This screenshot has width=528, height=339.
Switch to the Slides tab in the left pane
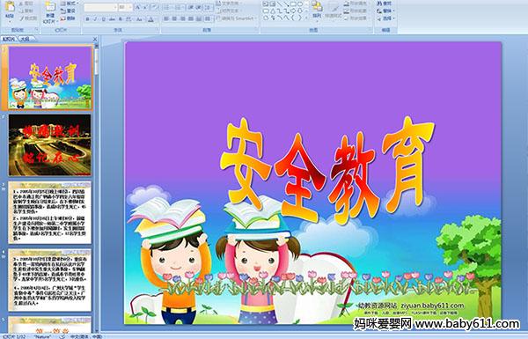pyautogui.click(x=9, y=39)
